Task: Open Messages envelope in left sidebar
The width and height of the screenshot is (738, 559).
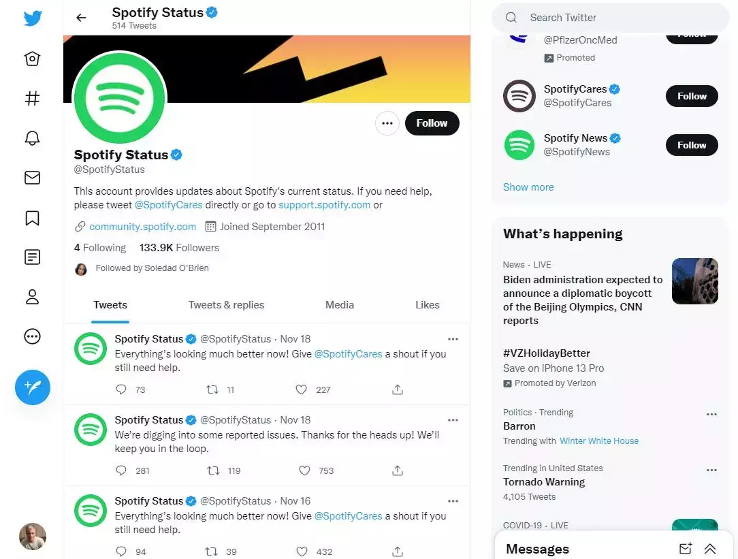Action: (x=32, y=178)
